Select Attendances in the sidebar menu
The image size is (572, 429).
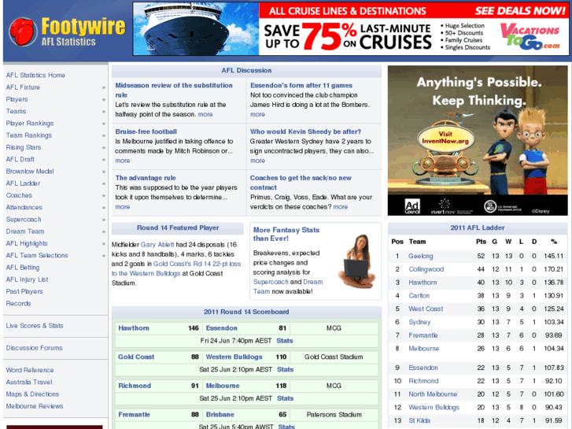pos(24,207)
